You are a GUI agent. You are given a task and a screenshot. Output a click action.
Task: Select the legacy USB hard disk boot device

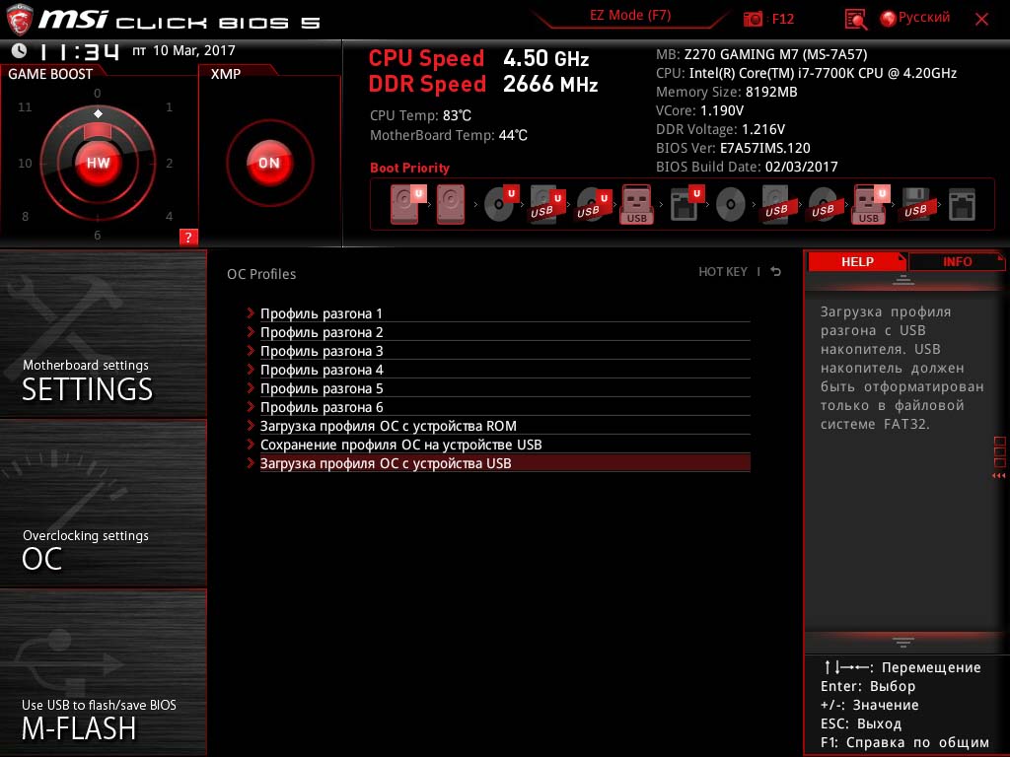[x=776, y=204]
